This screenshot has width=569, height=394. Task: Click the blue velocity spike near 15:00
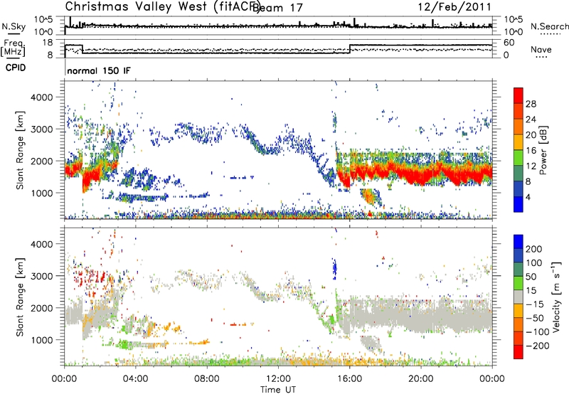point(334,268)
